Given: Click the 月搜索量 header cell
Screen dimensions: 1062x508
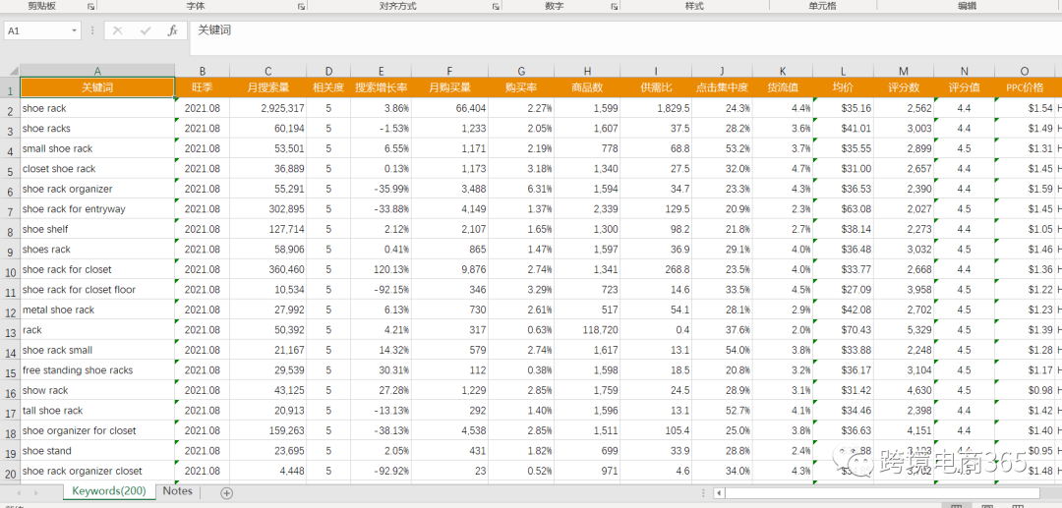Looking at the screenshot, I should pos(267,88).
